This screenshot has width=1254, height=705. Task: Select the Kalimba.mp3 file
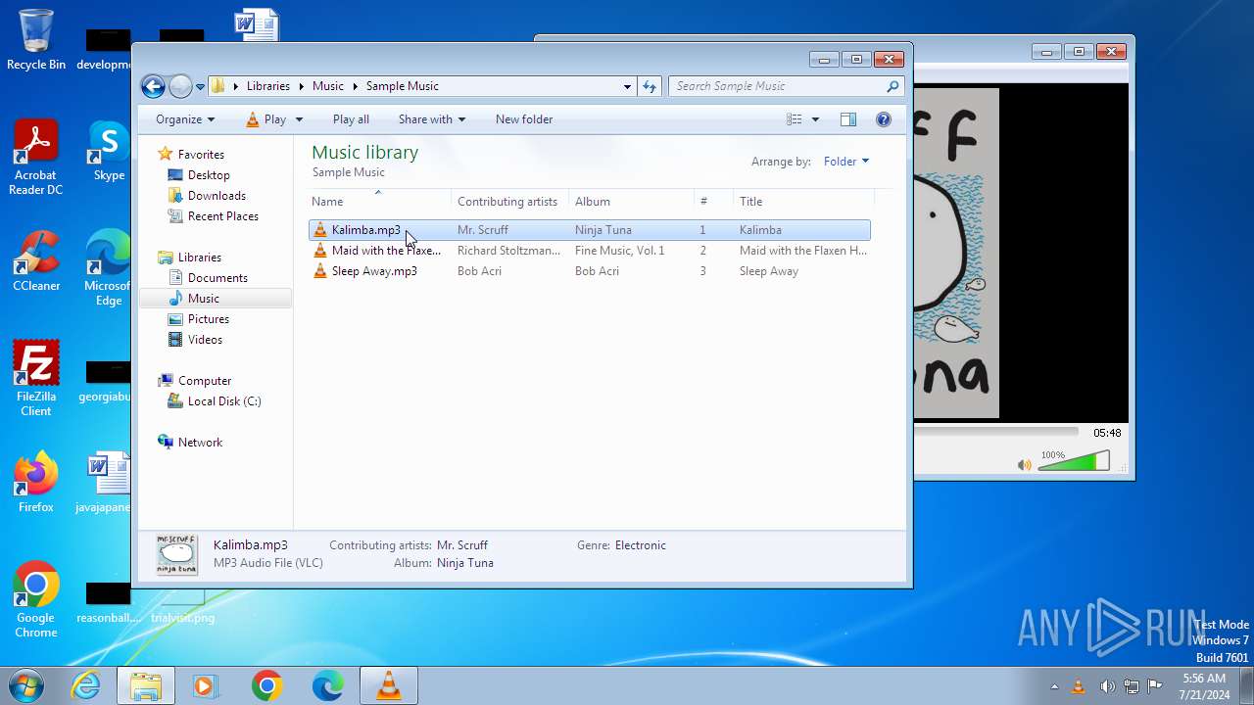(x=589, y=230)
